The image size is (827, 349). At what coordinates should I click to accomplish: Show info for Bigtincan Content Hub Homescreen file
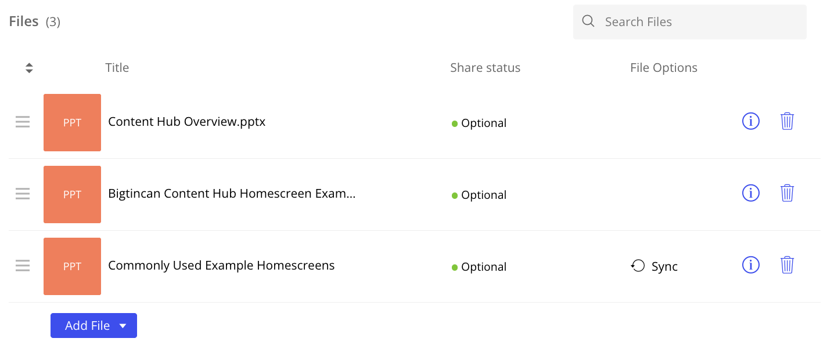pyautogui.click(x=751, y=193)
